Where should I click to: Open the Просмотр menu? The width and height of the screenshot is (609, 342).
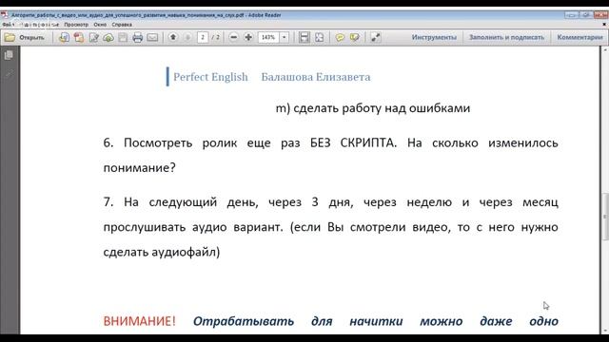coord(76,25)
